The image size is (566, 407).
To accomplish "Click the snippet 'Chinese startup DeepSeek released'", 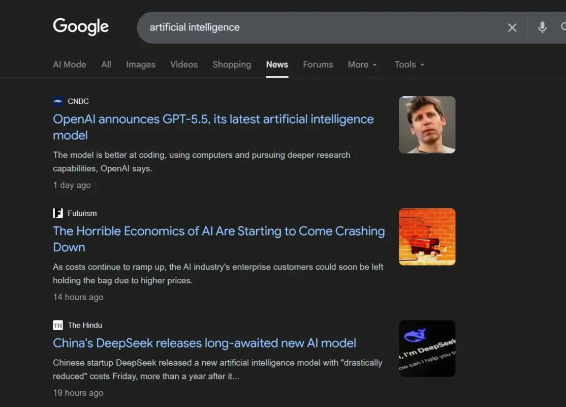I will (217, 369).
